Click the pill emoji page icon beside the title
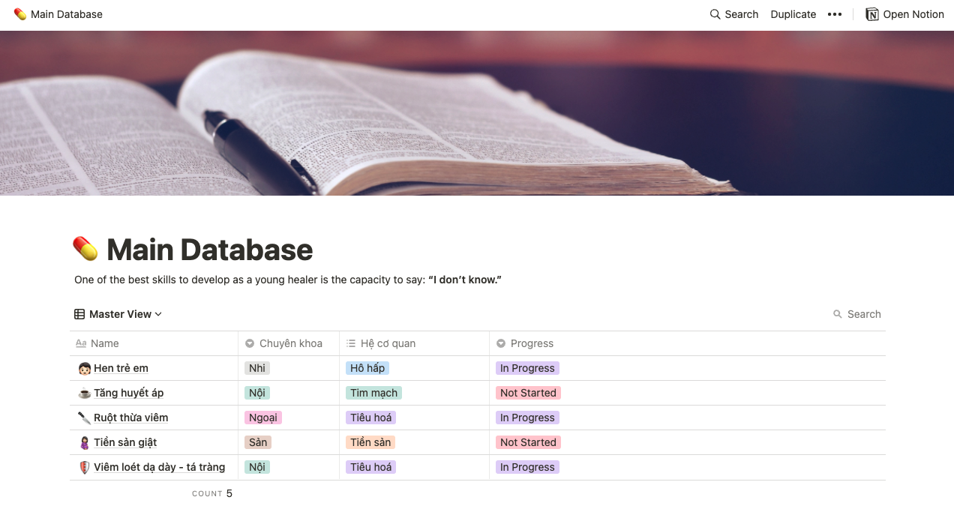The height and width of the screenshot is (509, 954). pyautogui.click(x=85, y=247)
